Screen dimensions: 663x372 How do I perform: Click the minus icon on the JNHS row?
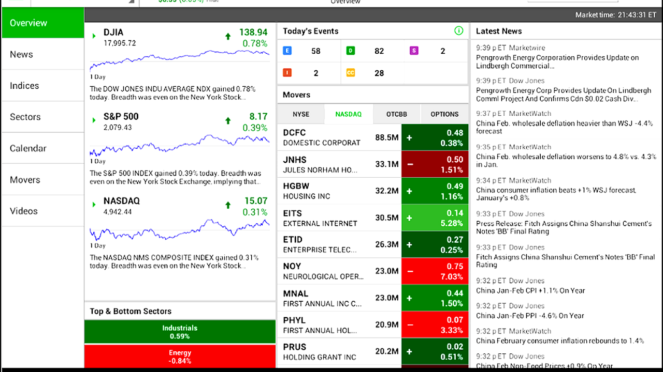click(410, 164)
